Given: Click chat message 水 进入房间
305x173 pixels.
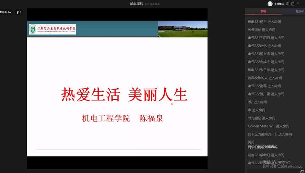Looking at the screenshot, I should pos(257,110).
